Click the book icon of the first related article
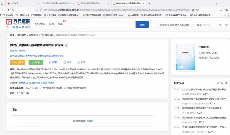230x135 pixels. [x=175, y=89]
